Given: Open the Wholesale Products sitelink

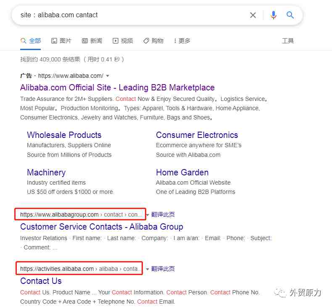Looking at the screenshot, I should point(64,135).
